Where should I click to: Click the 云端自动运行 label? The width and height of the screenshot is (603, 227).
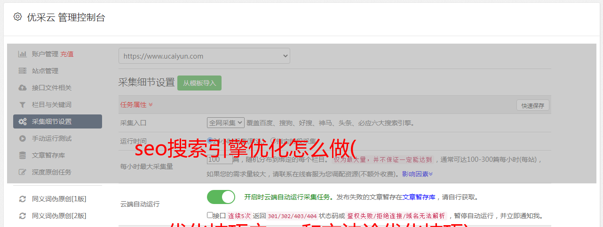click(140, 204)
